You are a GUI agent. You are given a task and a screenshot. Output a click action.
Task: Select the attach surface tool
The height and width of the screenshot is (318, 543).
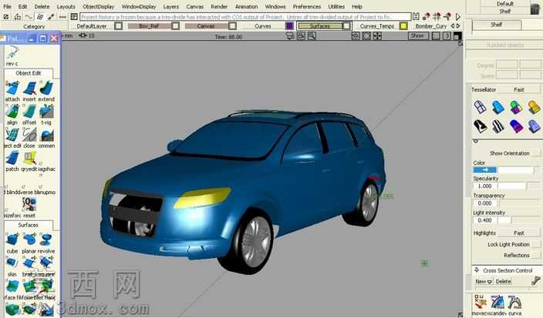(12, 89)
